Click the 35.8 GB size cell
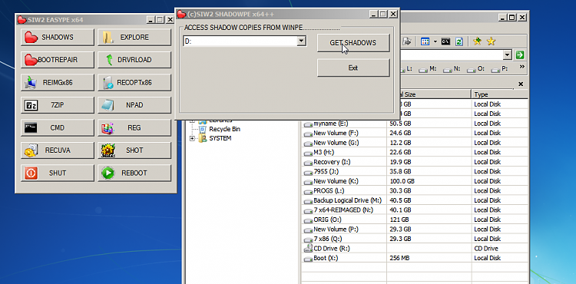The width and height of the screenshot is (576, 284). click(x=400, y=171)
